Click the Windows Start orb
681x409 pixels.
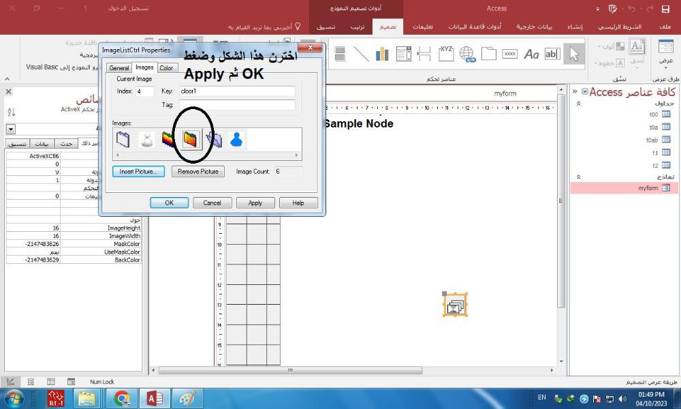pos(14,399)
